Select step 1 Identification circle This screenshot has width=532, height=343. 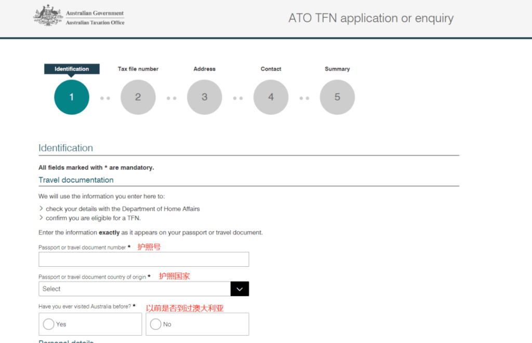(71, 97)
